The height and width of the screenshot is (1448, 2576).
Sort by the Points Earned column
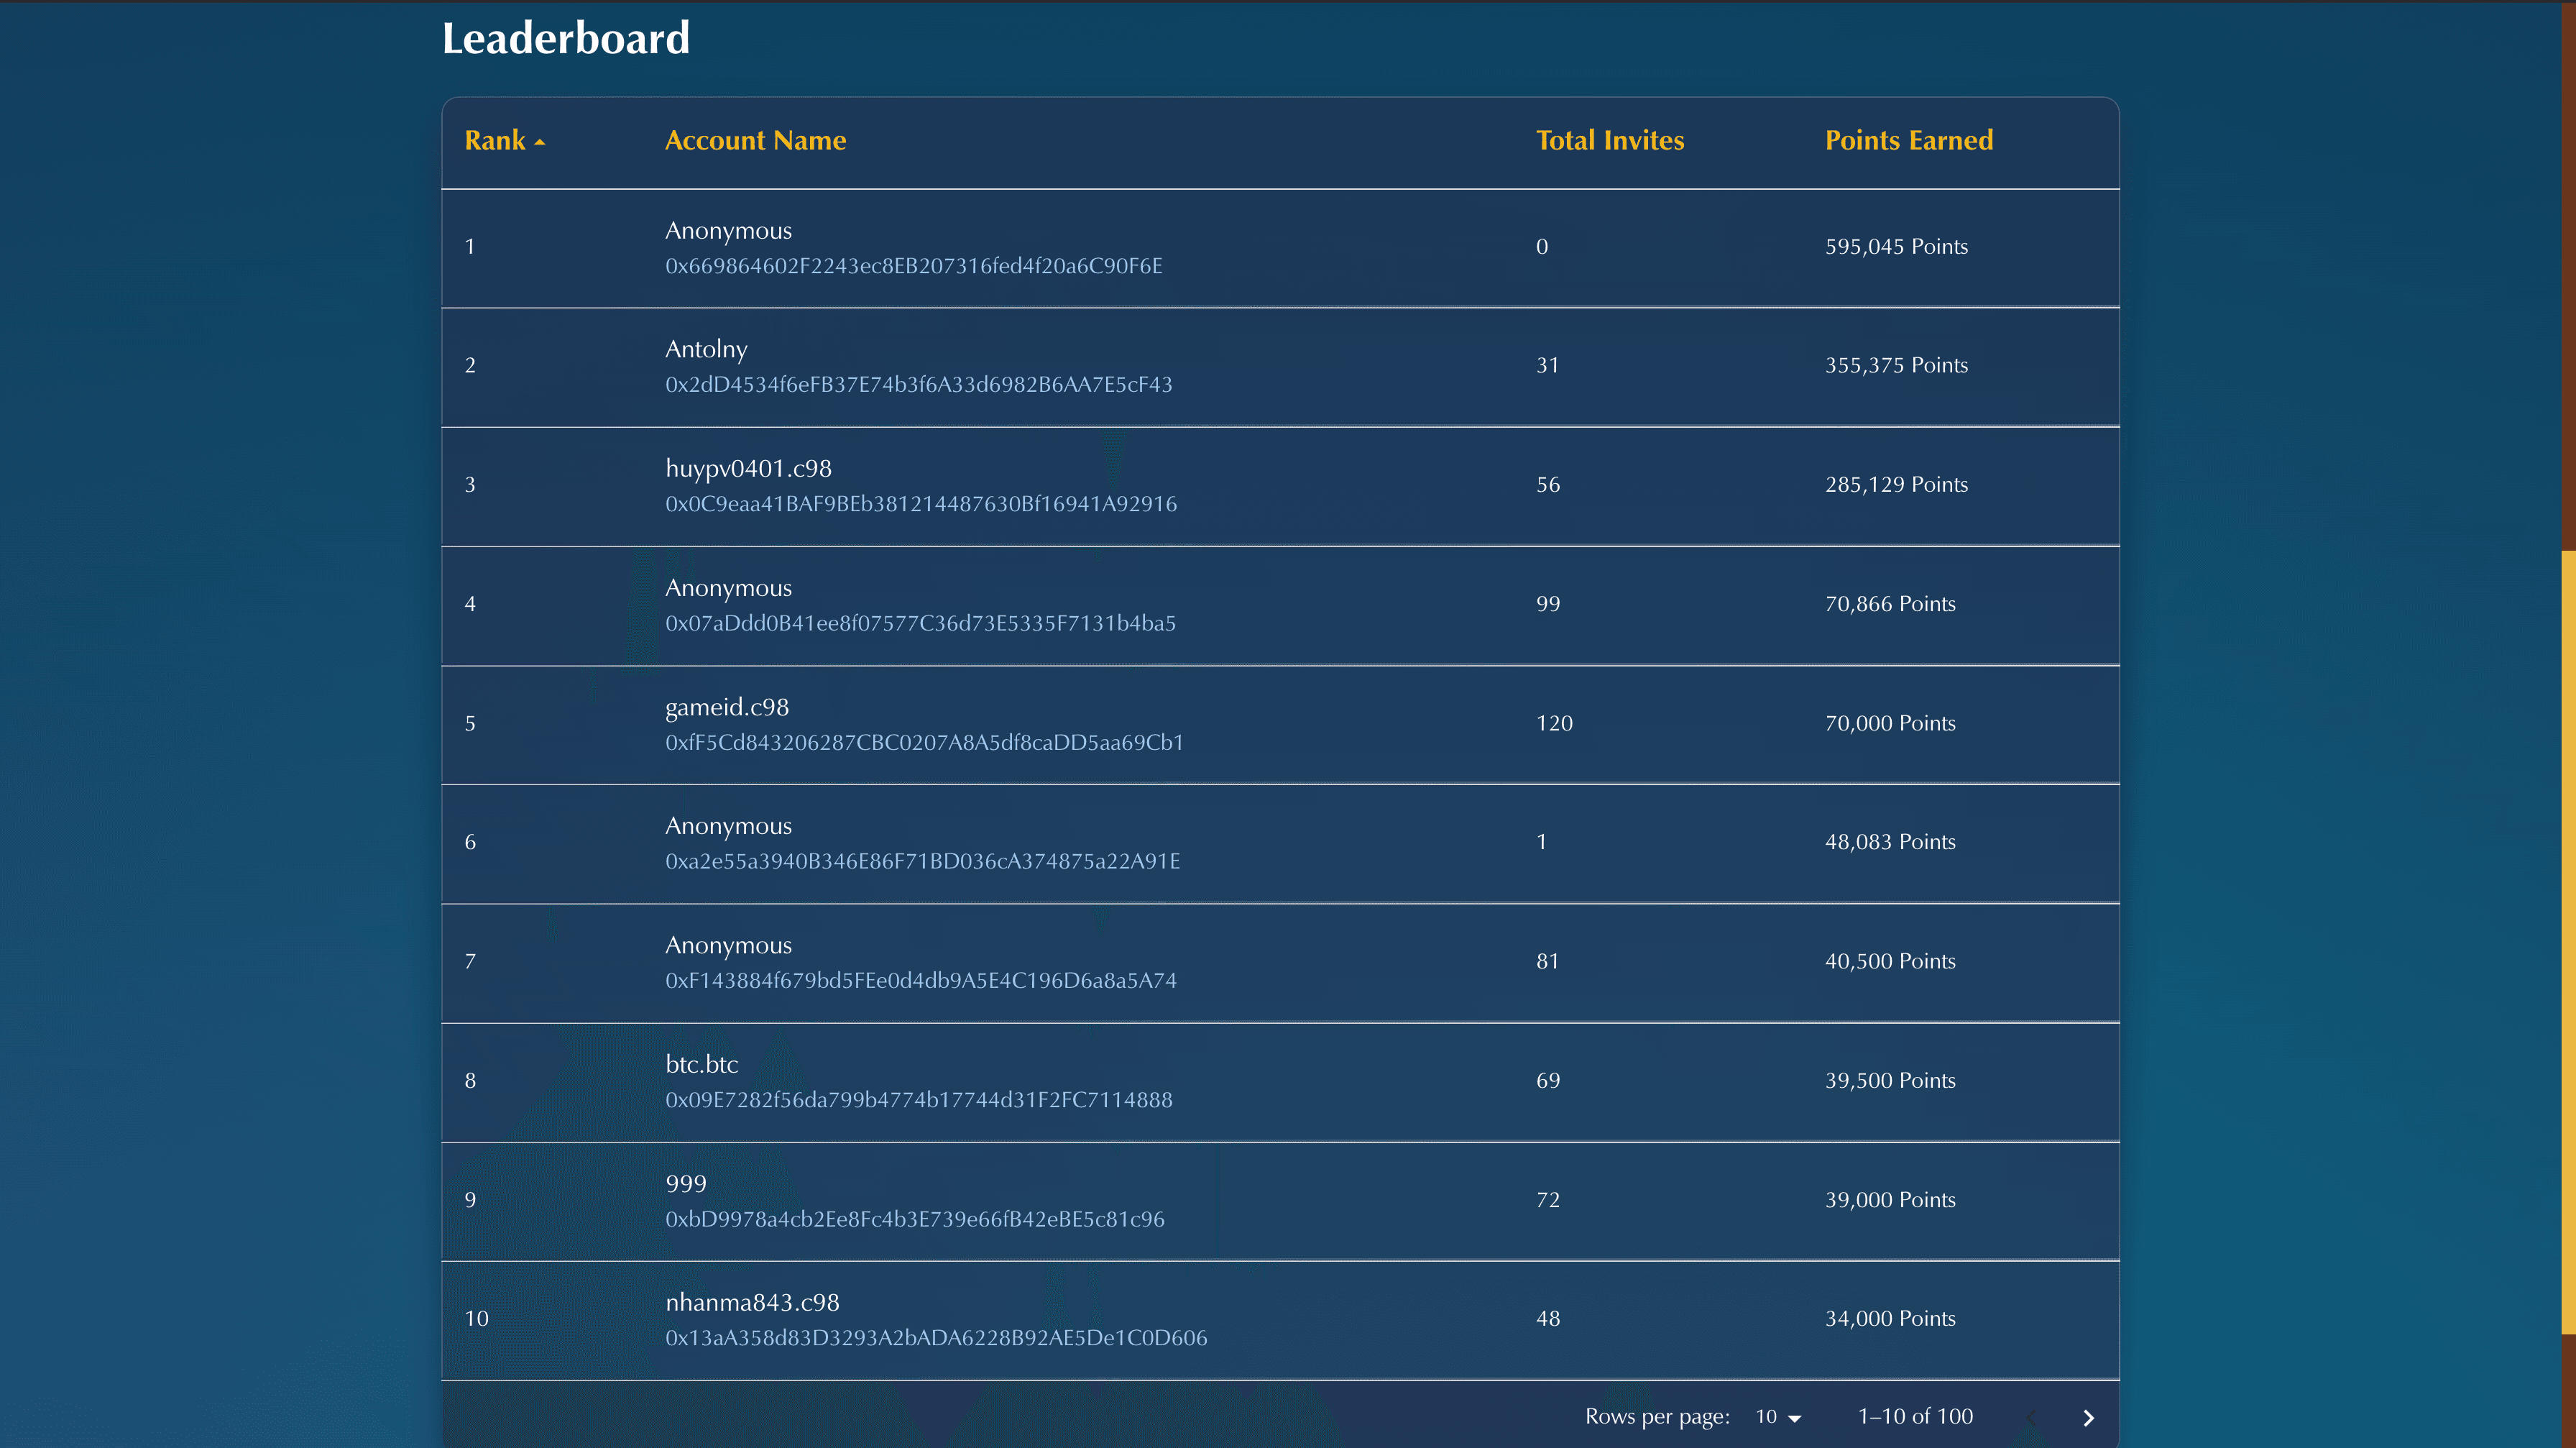pyautogui.click(x=1908, y=141)
